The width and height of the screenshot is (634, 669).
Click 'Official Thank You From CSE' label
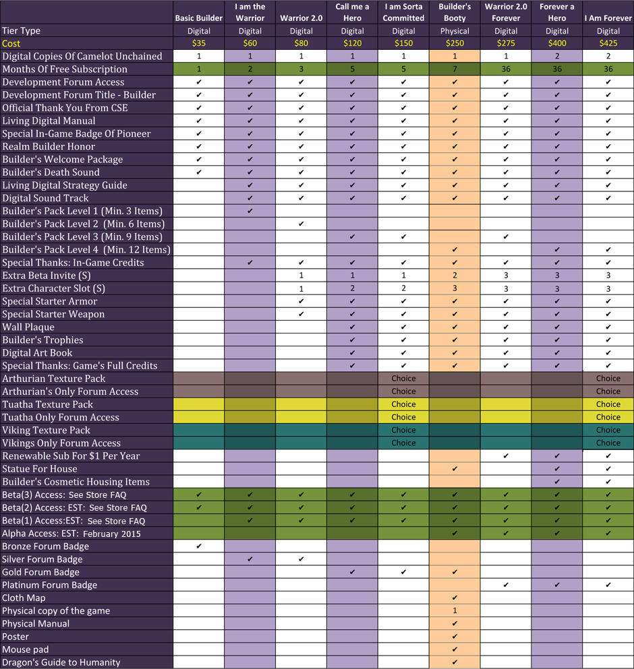tap(65, 108)
